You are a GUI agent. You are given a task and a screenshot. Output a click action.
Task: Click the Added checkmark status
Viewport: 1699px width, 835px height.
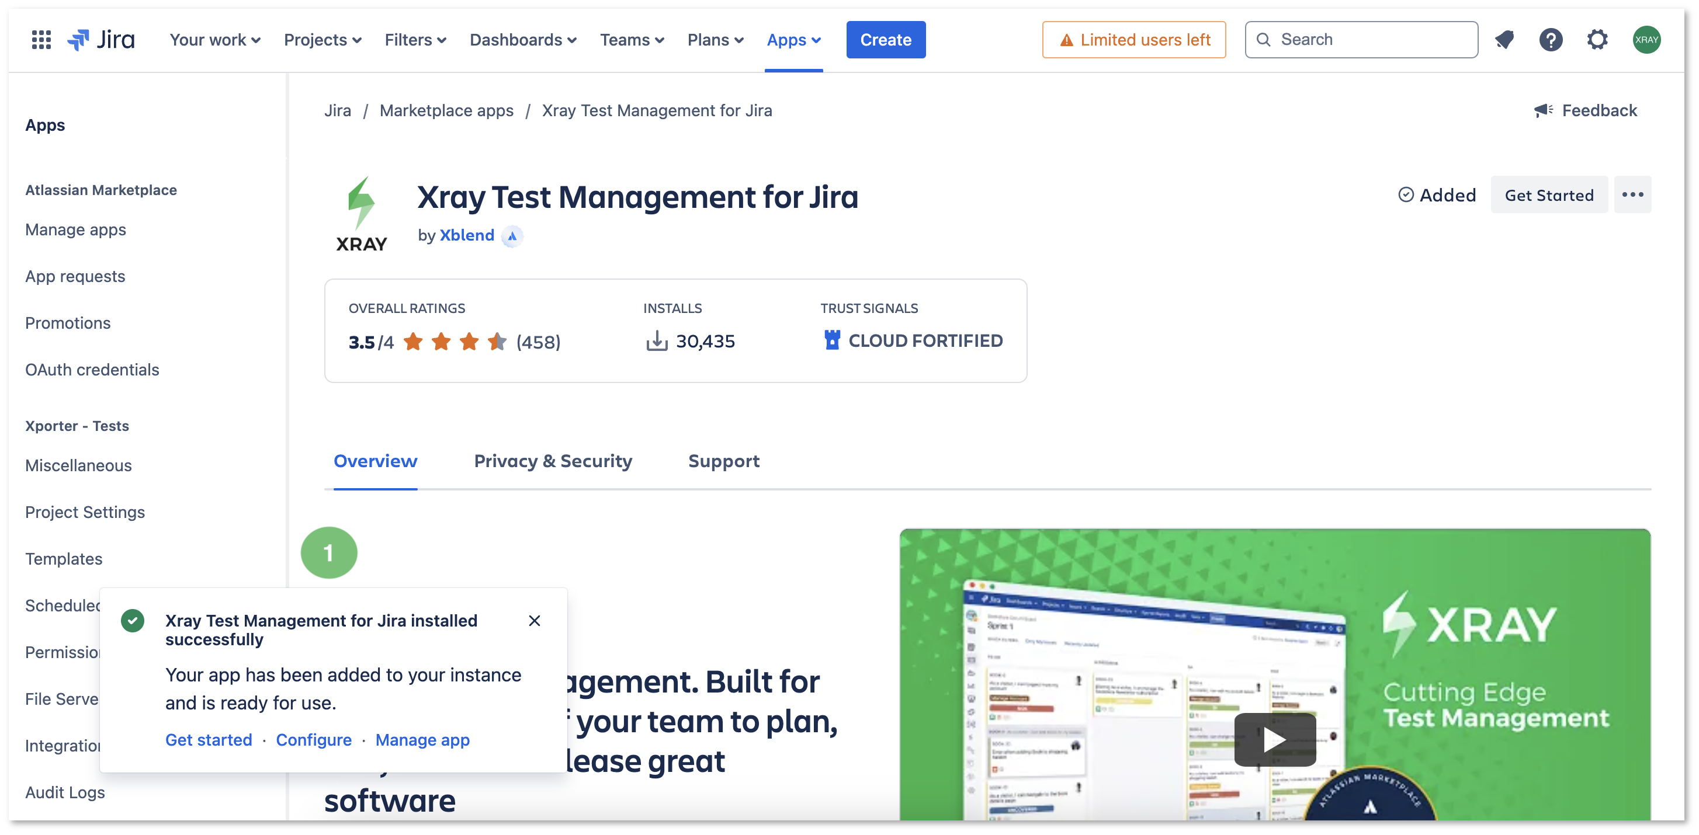[1437, 195]
